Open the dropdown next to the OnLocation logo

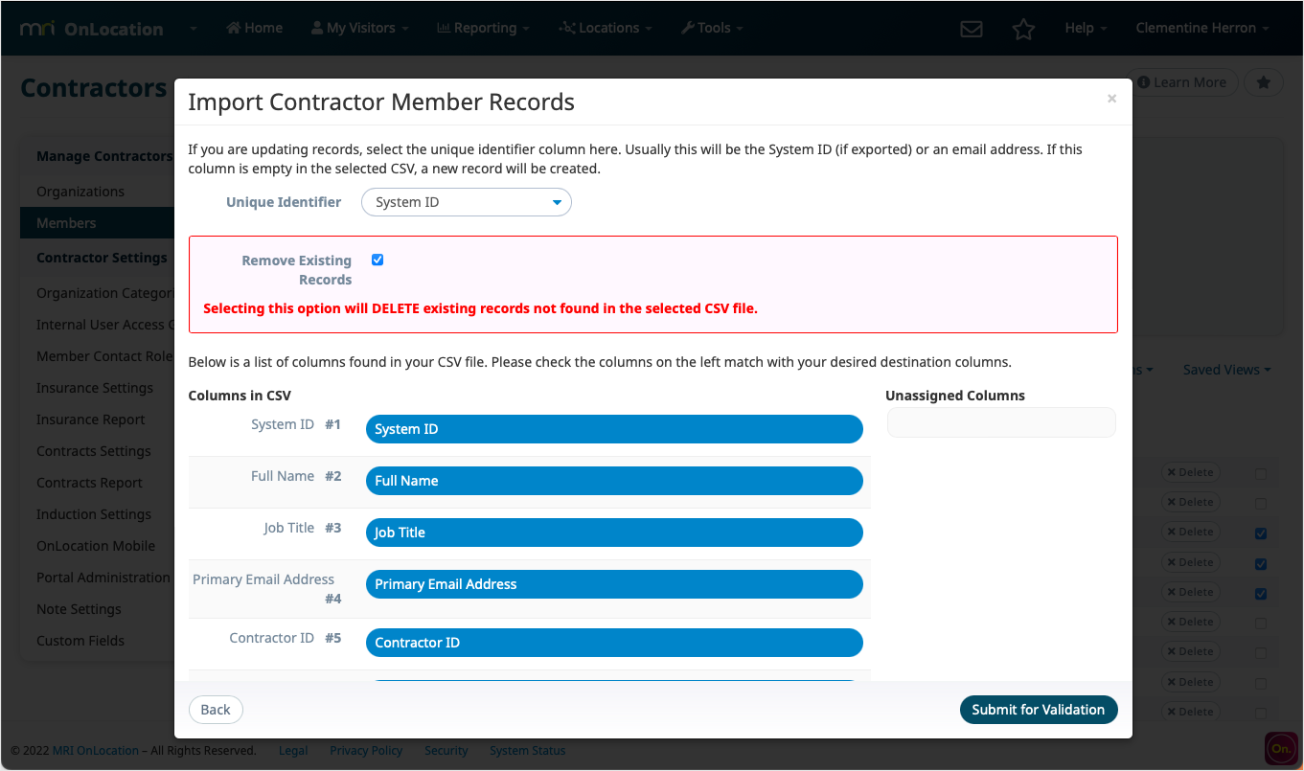[193, 29]
